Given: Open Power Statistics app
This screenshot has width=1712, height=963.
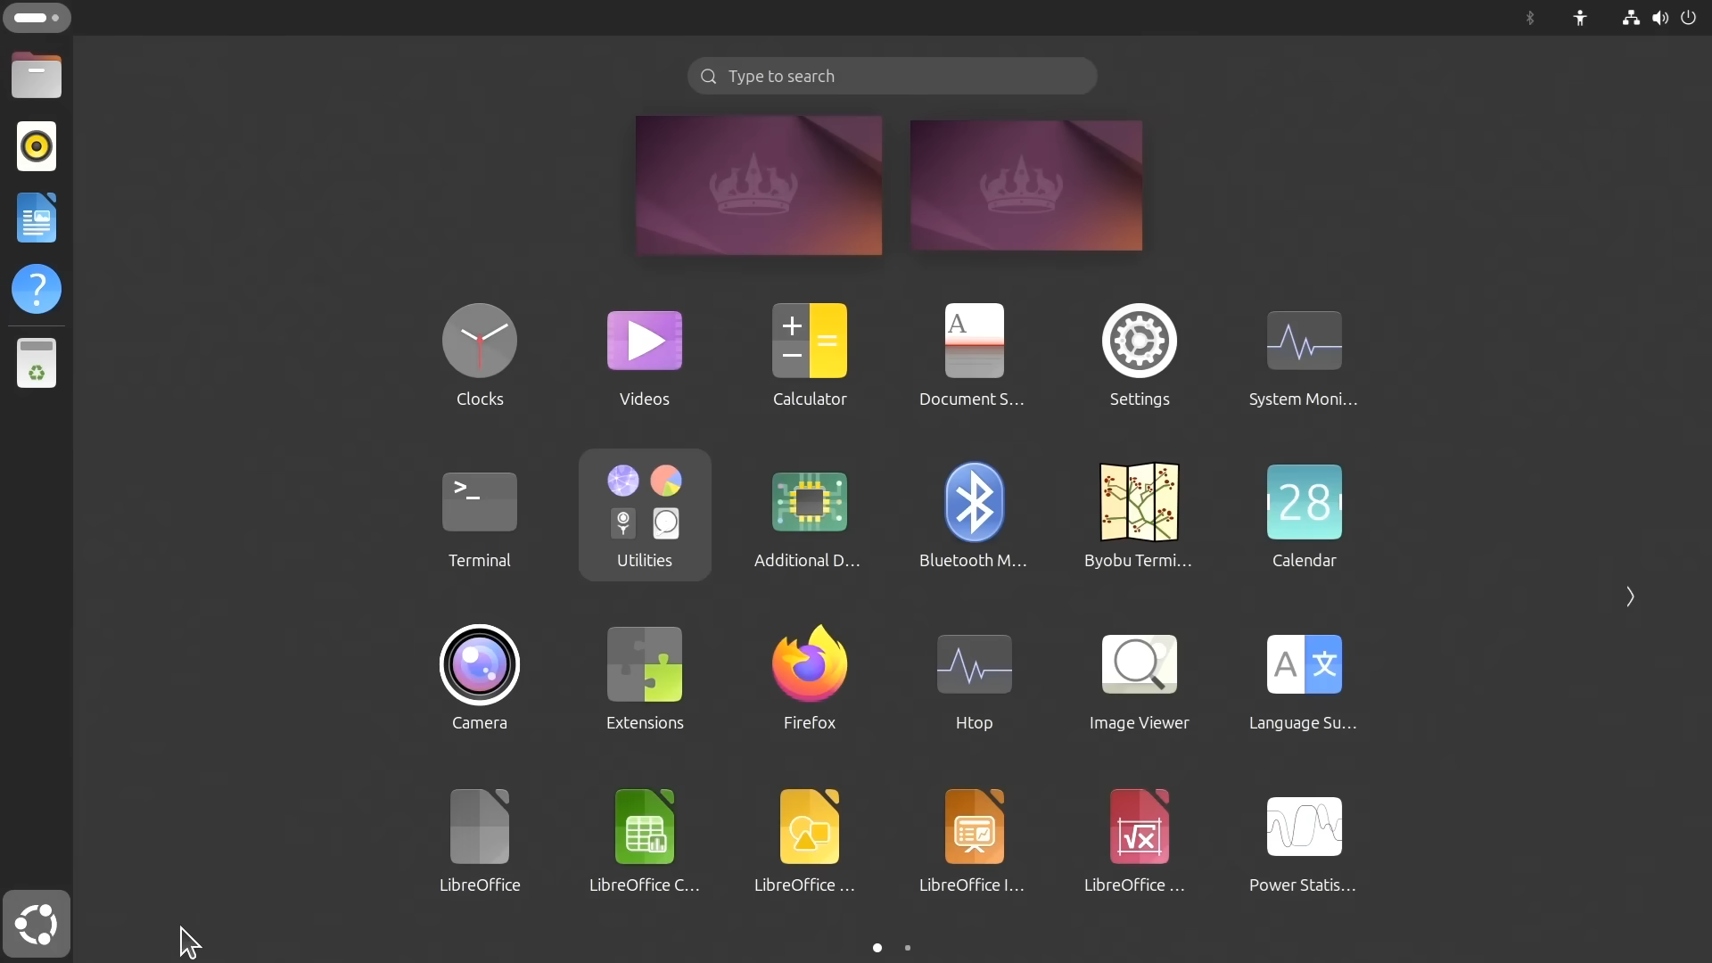Looking at the screenshot, I should pyautogui.click(x=1304, y=827).
